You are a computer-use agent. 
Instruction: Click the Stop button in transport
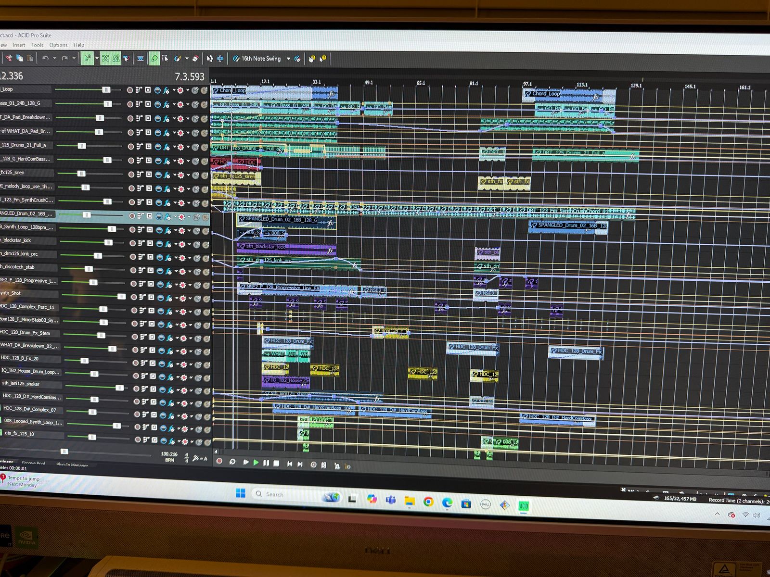coord(276,463)
